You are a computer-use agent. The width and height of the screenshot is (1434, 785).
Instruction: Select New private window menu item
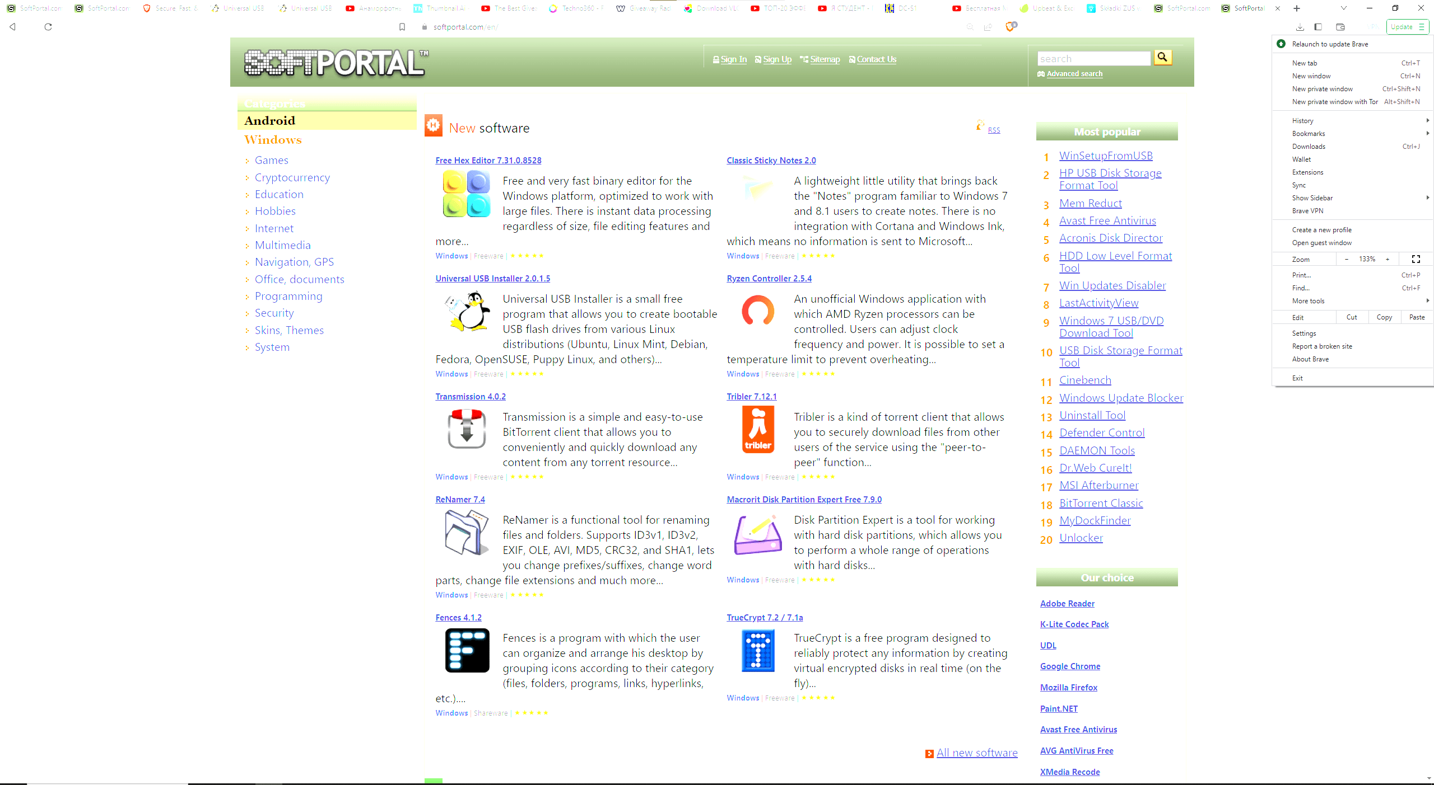tap(1322, 89)
